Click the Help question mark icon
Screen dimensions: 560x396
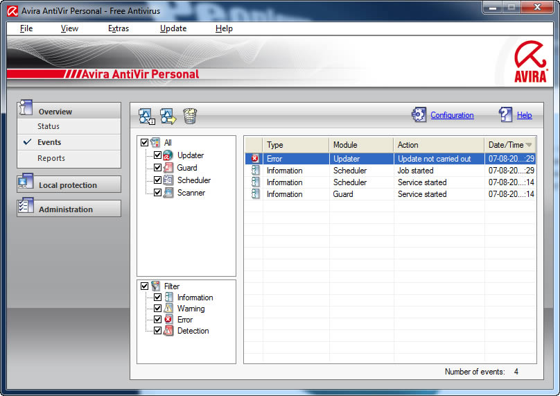(505, 115)
